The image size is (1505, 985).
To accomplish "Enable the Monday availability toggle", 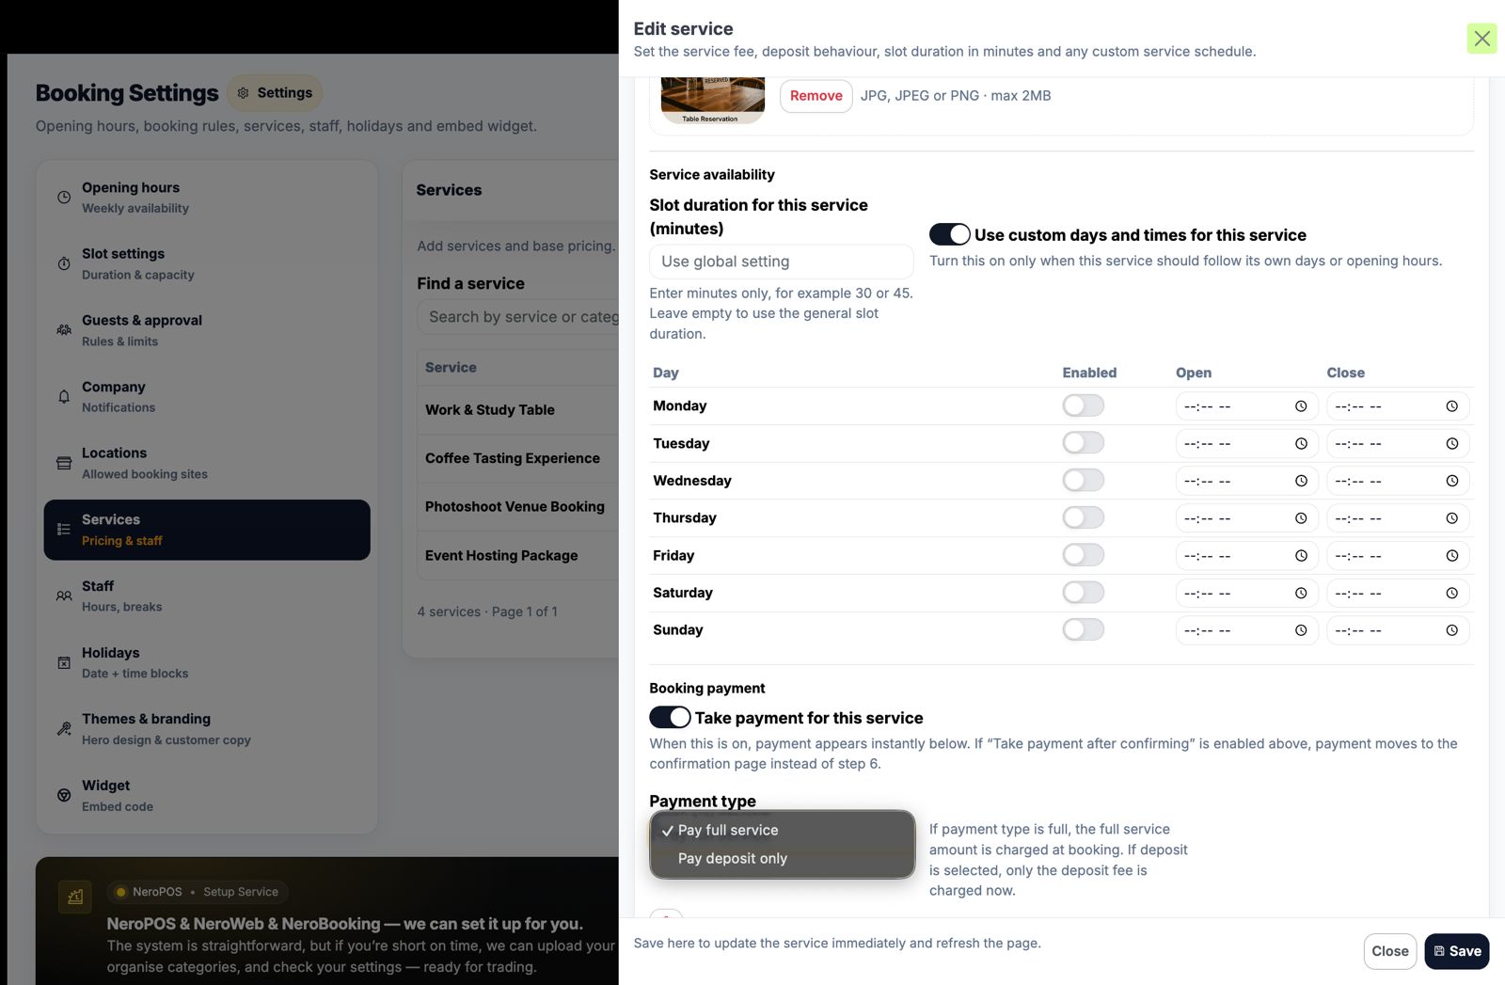I will pyautogui.click(x=1083, y=405).
